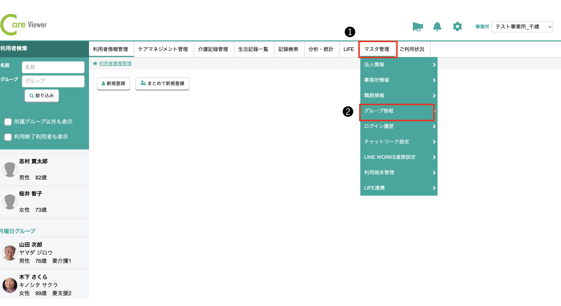Select グループ情報 from the menu
561x306 pixels.
pos(396,111)
